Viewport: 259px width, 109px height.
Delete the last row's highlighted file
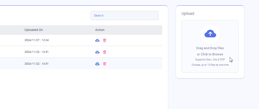[104, 64]
